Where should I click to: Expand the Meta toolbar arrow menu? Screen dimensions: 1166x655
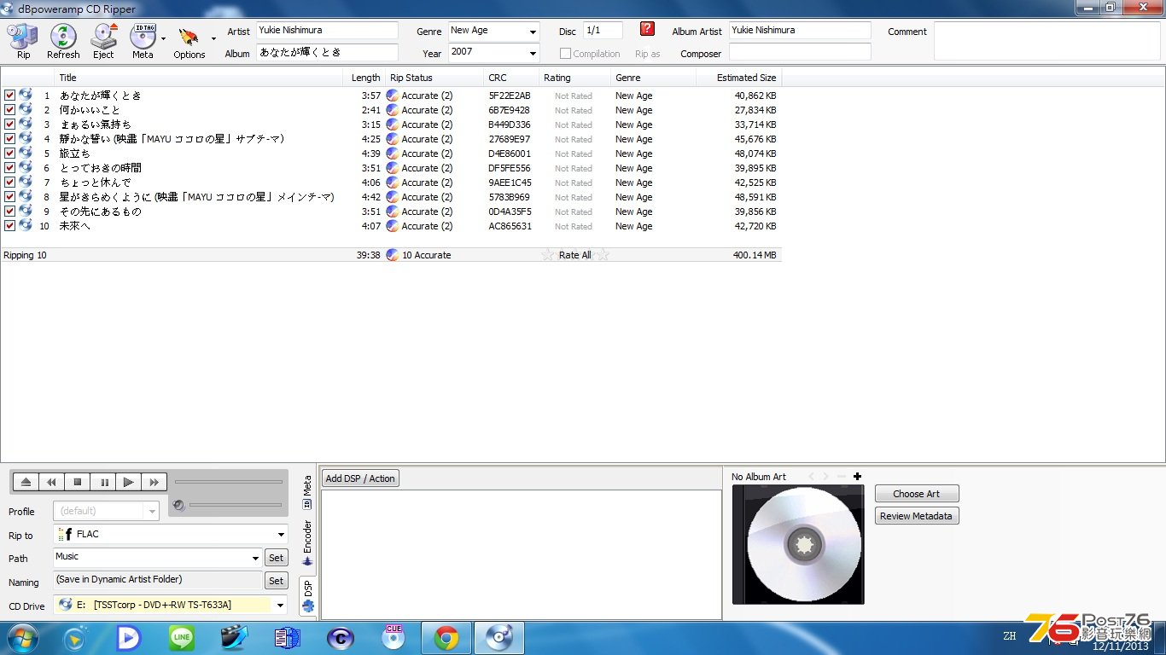163,38
